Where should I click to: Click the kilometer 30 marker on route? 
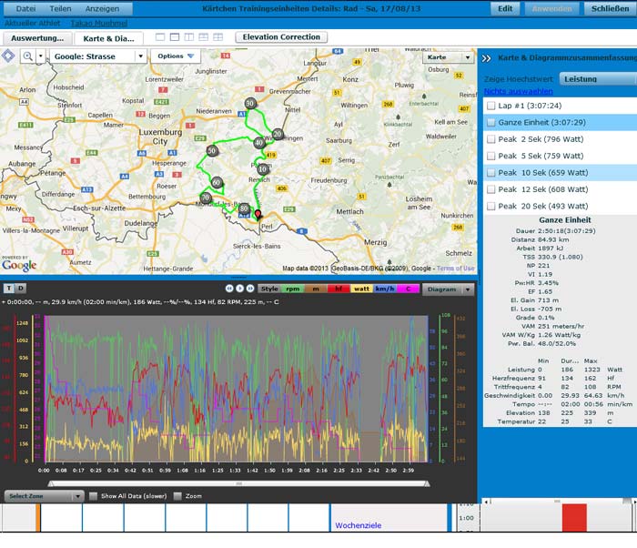(250, 103)
